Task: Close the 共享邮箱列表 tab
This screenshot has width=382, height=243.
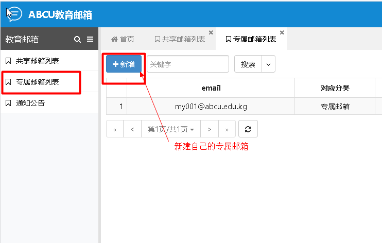Action: 211,32
